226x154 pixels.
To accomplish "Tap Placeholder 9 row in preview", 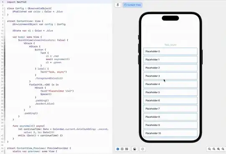I will [170, 125].
